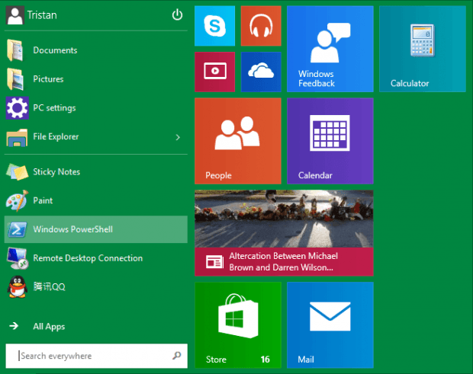Launch the Windows Feedback tile

(x=330, y=49)
